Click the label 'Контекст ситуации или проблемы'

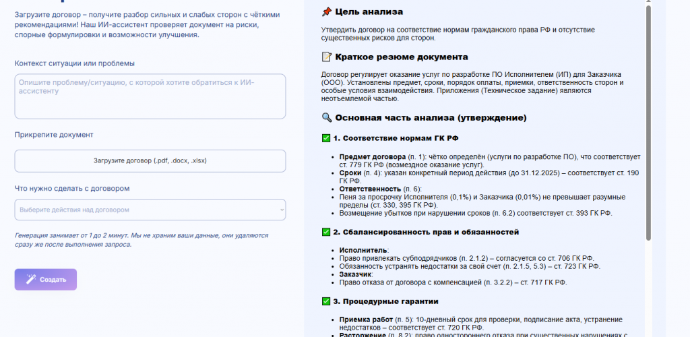75,63
